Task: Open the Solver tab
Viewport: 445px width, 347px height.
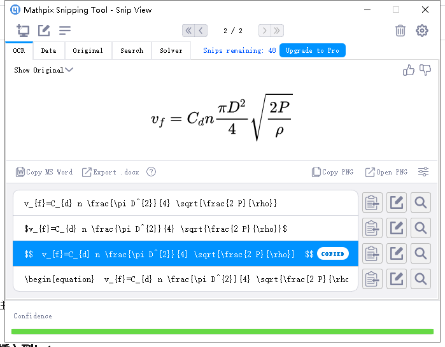Action: (171, 50)
